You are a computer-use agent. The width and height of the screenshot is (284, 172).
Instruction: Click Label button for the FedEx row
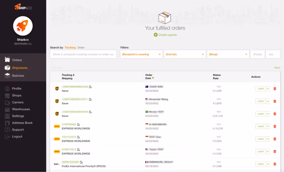pos(260,164)
